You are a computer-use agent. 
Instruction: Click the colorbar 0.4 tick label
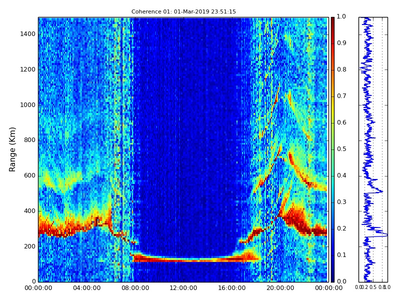click(x=341, y=175)
